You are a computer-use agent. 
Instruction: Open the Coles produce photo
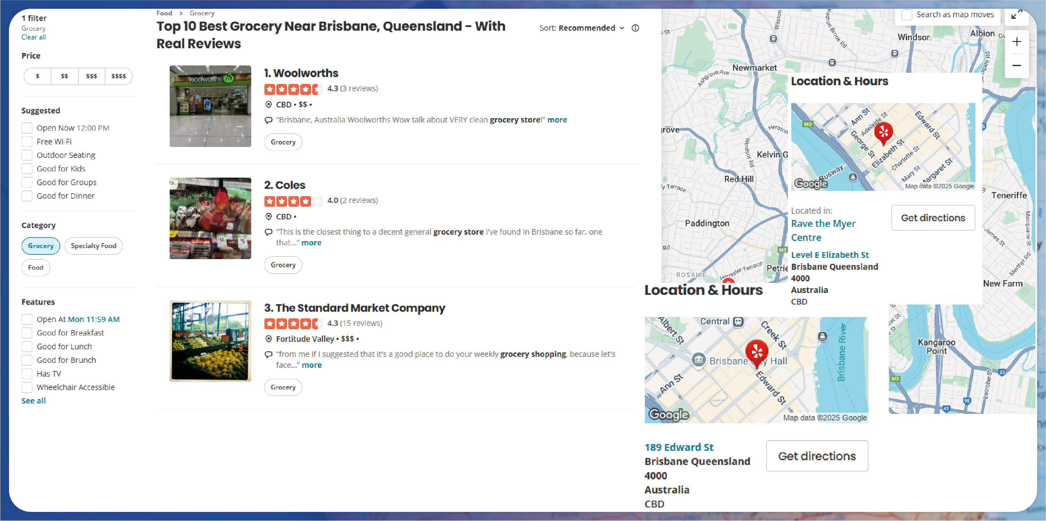210,218
